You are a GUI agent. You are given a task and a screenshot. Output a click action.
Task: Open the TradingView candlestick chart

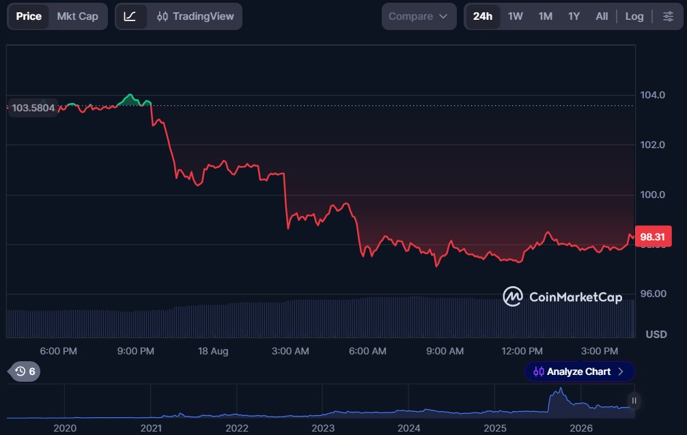point(195,16)
